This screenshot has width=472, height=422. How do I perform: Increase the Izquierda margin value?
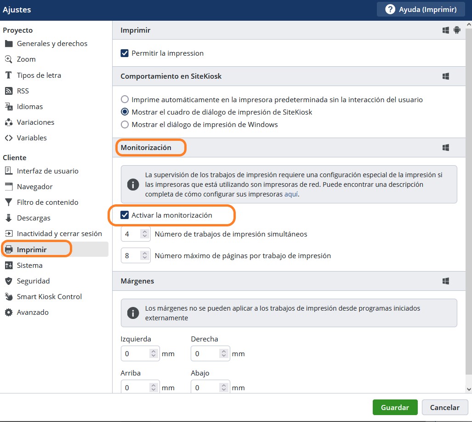pyautogui.click(x=154, y=351)
